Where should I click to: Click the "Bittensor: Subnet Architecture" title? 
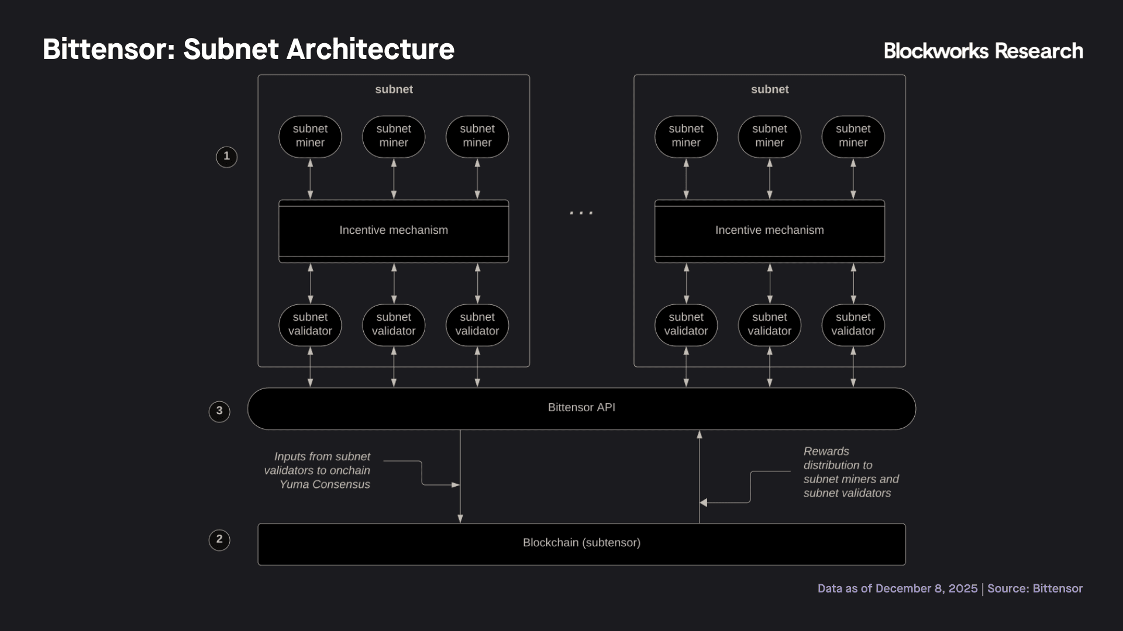click(249, 49)
